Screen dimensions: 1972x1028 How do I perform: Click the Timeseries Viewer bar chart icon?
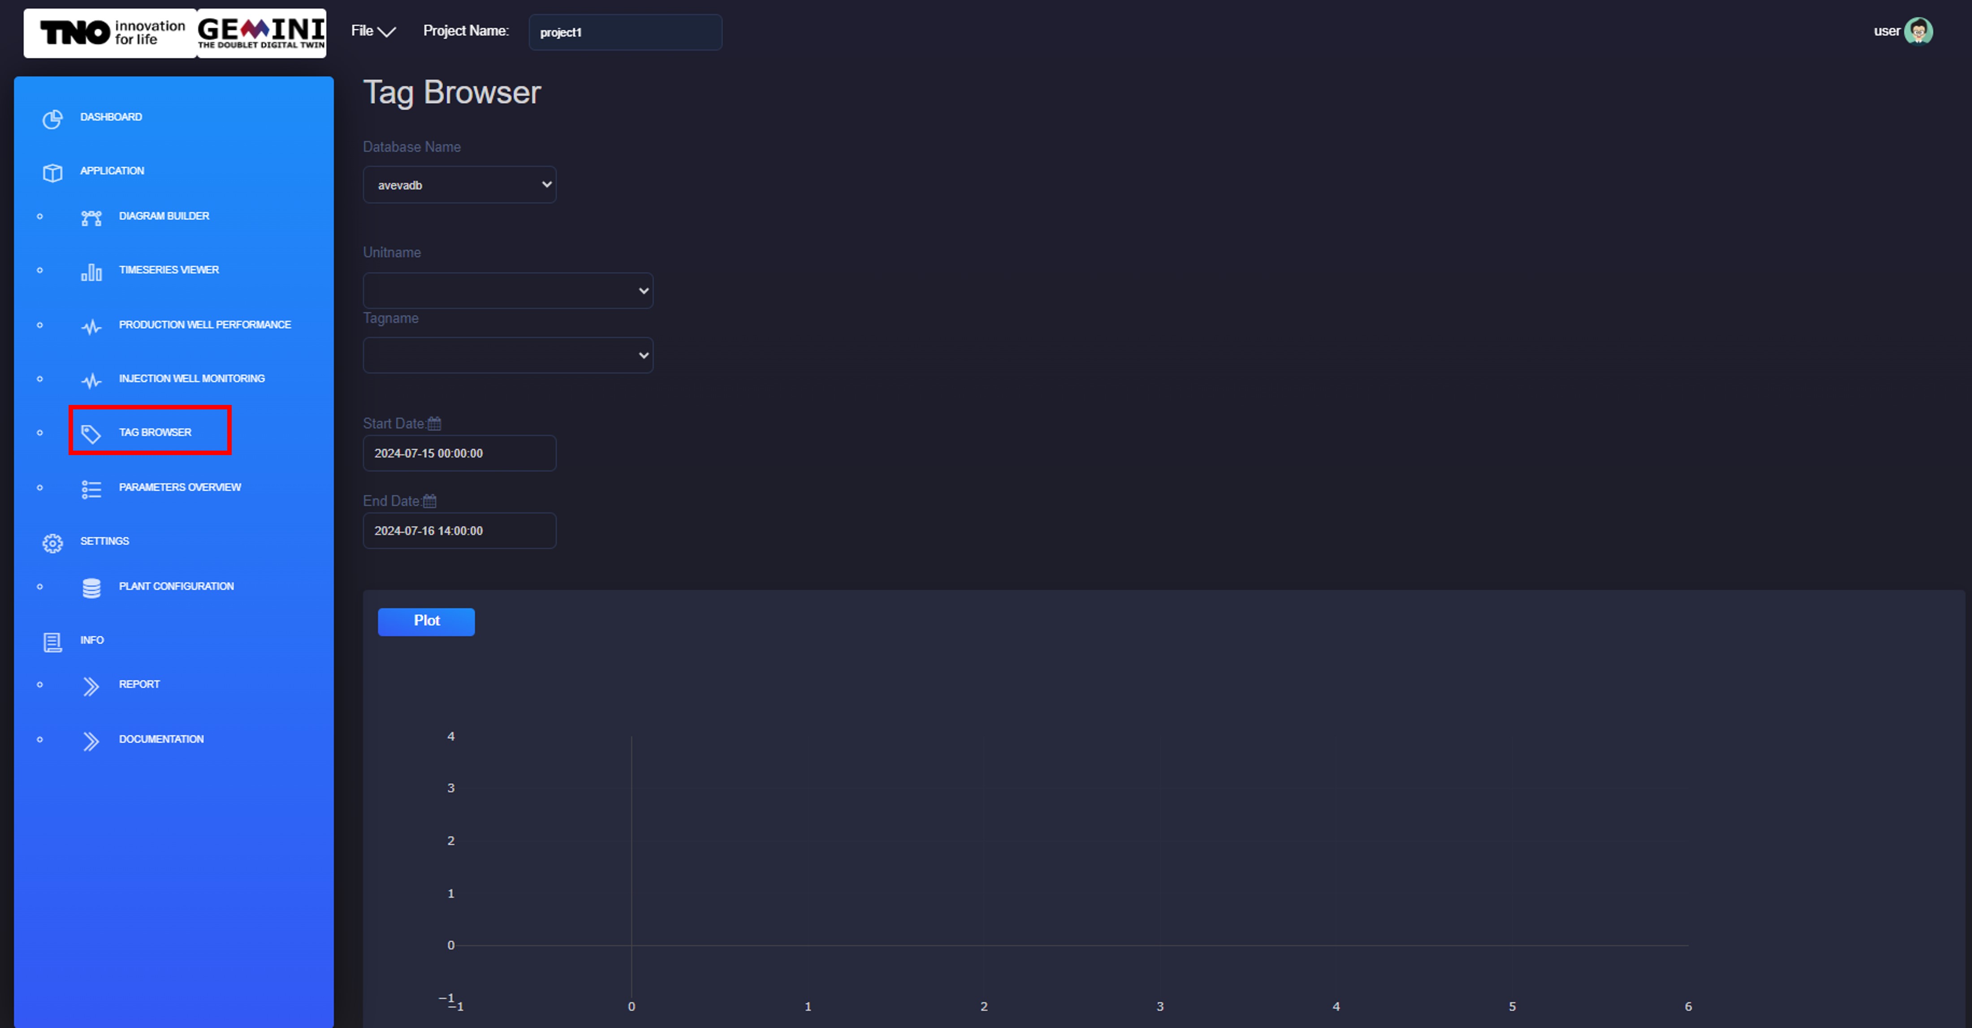click(x=91, y=272)
